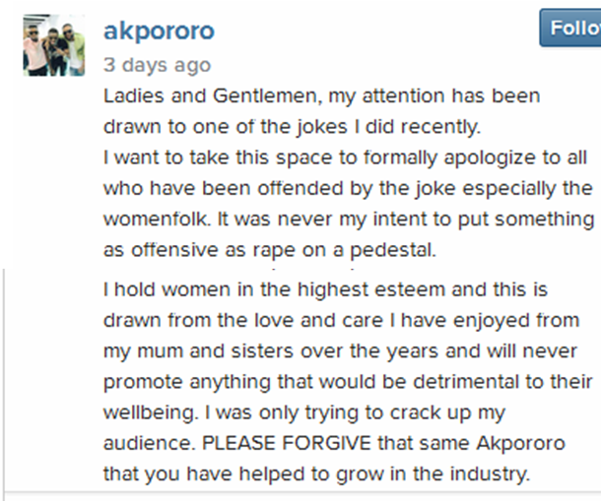The height and width of the screenshot is (502, 602).
Task: Click the '3 days ago' timestamp
Action: pyautogui.click(x=157, y=65)
